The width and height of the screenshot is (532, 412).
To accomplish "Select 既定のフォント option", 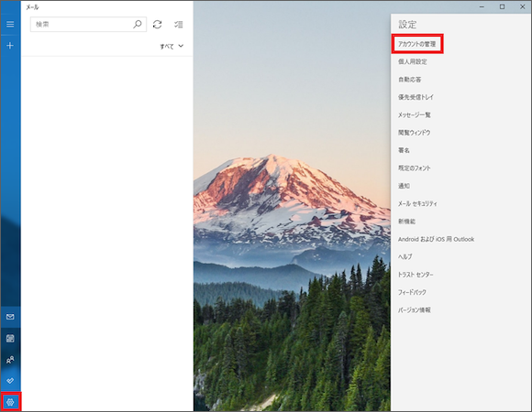I will pos(415,168).
